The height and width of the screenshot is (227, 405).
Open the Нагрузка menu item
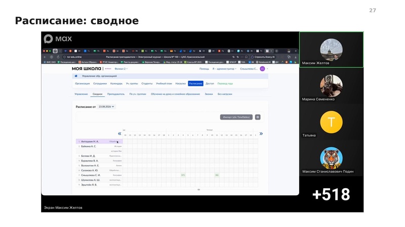click(181, 83)
